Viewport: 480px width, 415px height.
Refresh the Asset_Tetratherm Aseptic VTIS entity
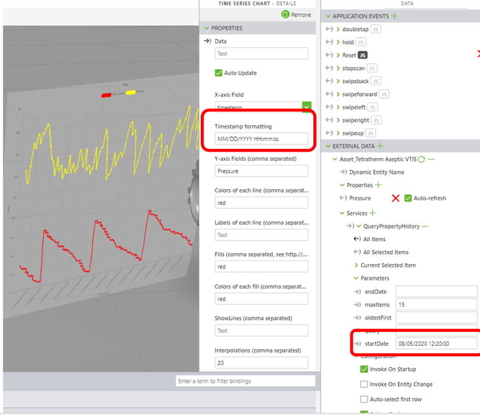coord(421,159)
